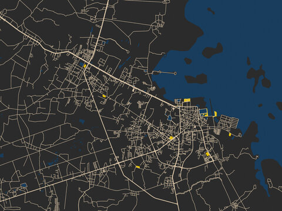Click the yellow block near the northwest highway intersection
Image resolution: width=282 pixels, height=211 pixels.
[x=85, y=66]
